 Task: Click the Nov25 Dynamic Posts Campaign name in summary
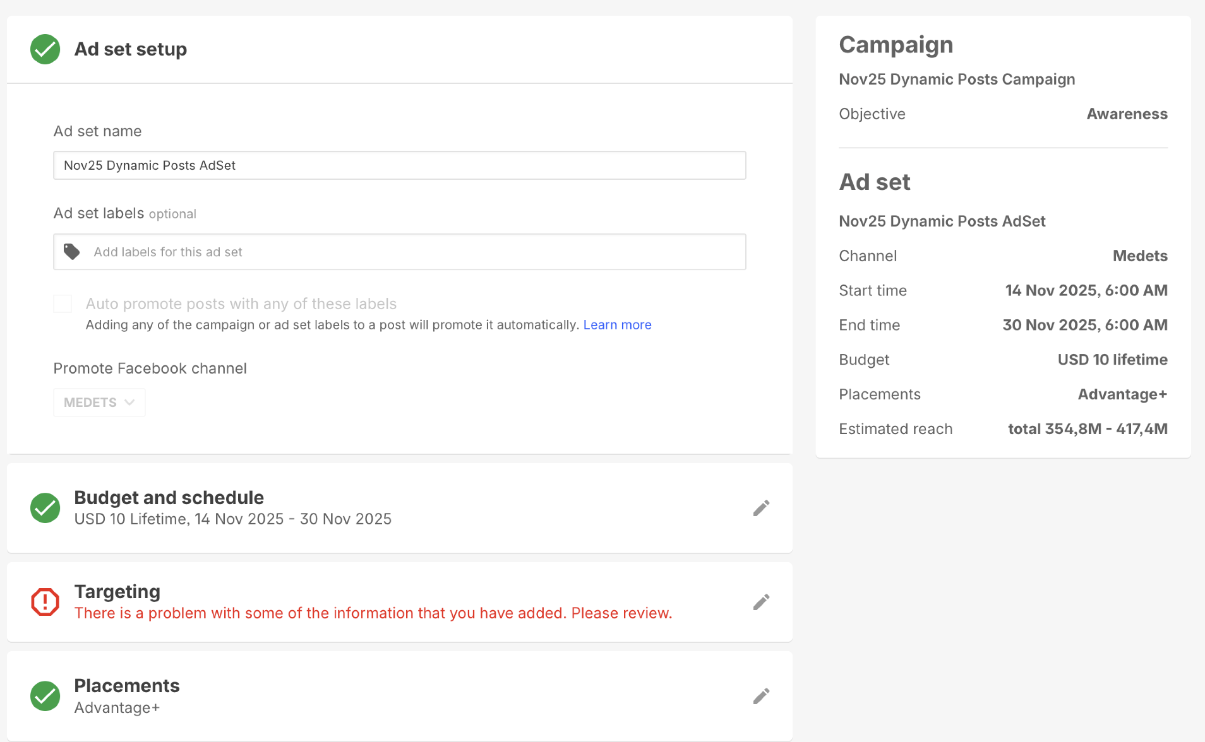[x=956, y=79]
